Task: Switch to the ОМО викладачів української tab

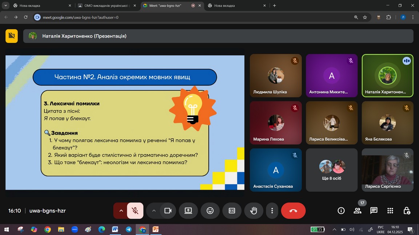Action: [105, 5]
